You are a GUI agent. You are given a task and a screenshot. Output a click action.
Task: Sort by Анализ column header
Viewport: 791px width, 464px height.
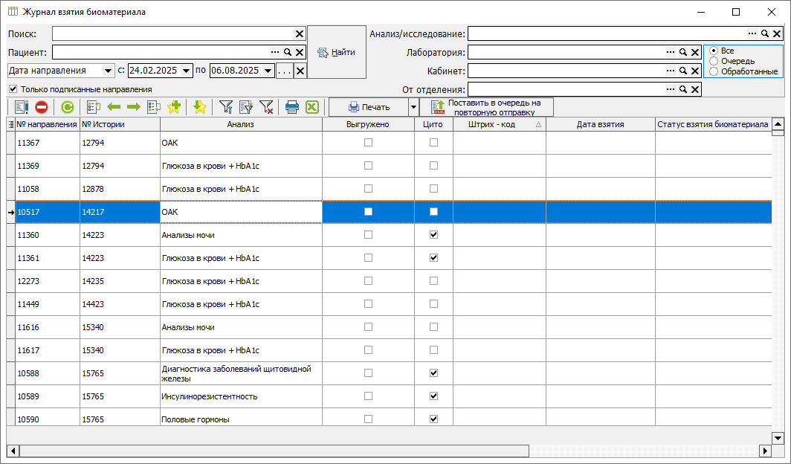241,124
